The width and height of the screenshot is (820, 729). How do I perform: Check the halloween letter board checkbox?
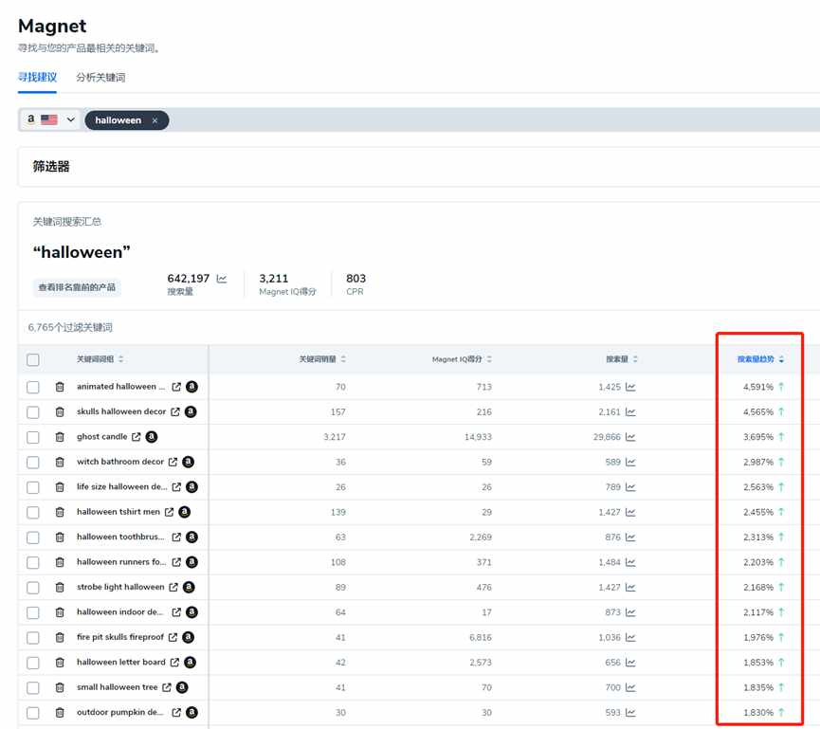click(33, 662)
